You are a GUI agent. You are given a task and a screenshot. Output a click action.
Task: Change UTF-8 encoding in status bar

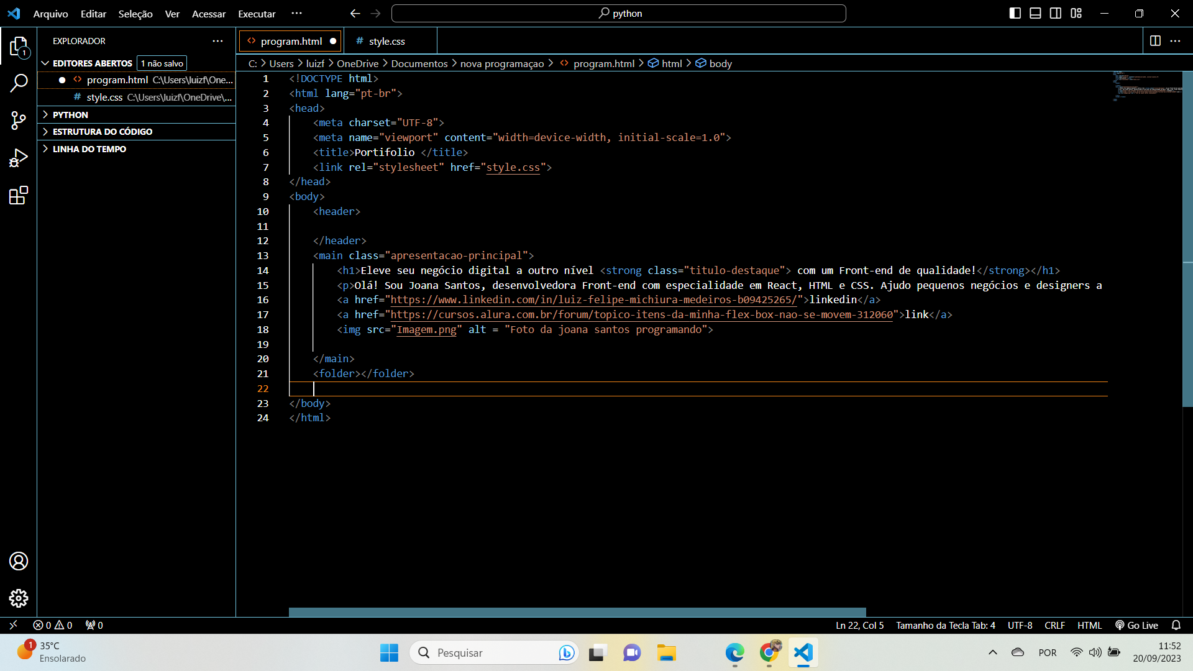pyautogui.click(x=1020, y=625)
